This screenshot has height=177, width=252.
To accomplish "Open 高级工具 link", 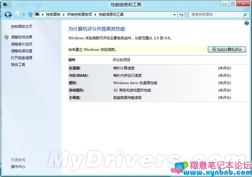I will (18, 65).
